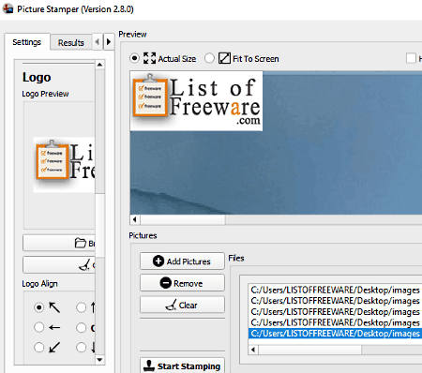Image resolution: width=422 pixels, height=373 pixels.
Task: Select top-center logo alignment radio
Action: (81, 307)
